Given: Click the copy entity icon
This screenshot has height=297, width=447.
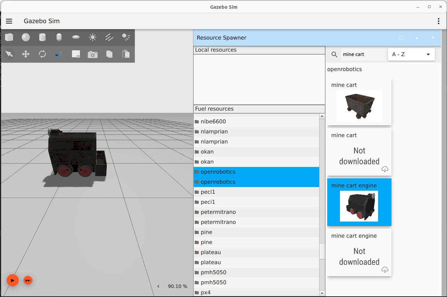Looking at the screenshot, I should click(109, 54).
